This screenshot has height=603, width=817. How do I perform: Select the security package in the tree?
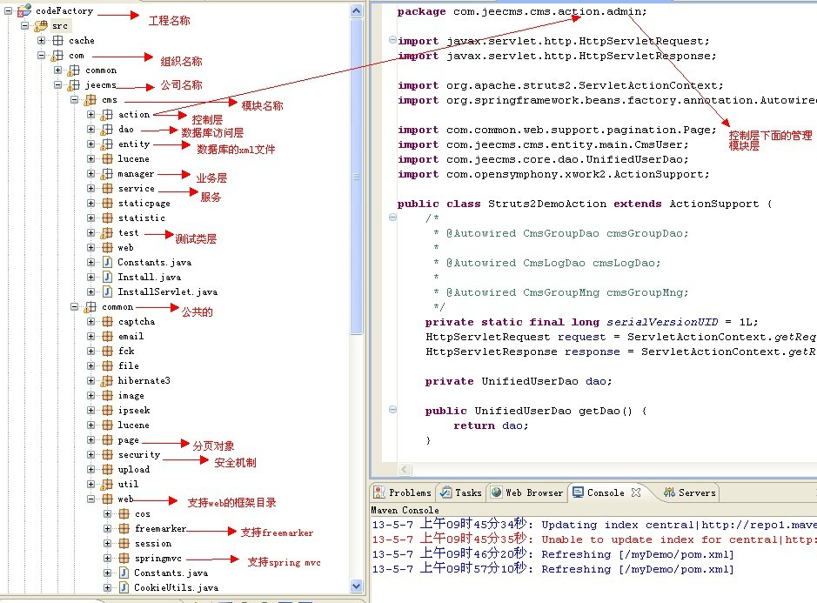tap(139, 455)
